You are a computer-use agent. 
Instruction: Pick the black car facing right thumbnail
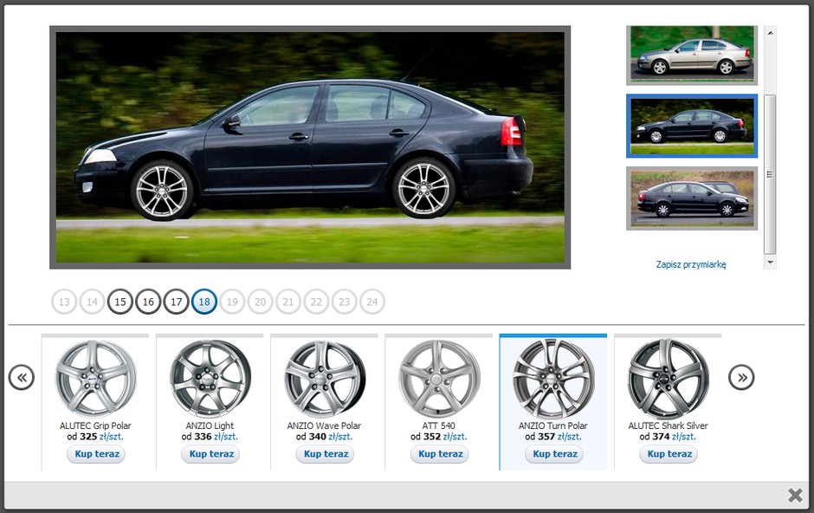pos(692,198)
